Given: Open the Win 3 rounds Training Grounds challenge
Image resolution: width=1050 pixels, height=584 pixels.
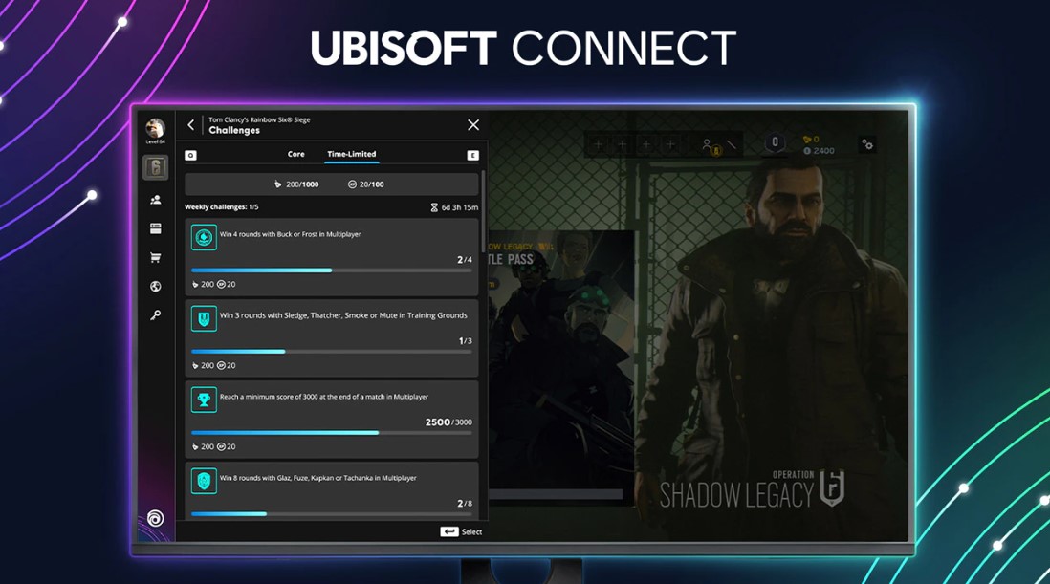Looking at the screenshot, I should pyautogui.click(x=332, y=337).
